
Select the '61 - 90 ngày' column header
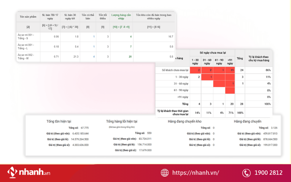click(219, 62)
